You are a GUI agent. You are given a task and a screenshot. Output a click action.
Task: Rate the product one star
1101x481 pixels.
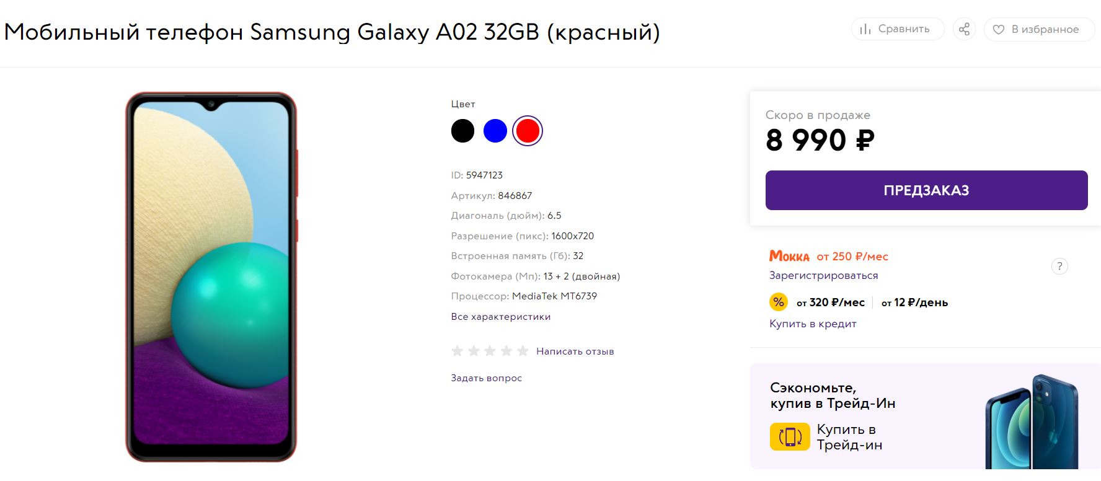point(458,351)
